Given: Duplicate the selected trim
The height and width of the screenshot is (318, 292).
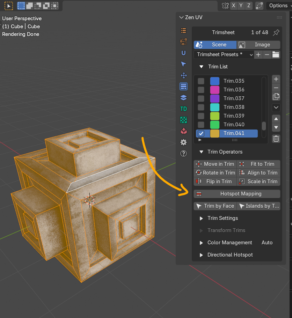Looking at the screenshot, I should tap(276, 97).
